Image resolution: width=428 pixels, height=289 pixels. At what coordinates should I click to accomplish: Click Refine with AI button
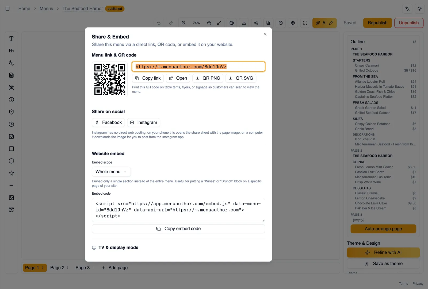click(x=383, y=252)
